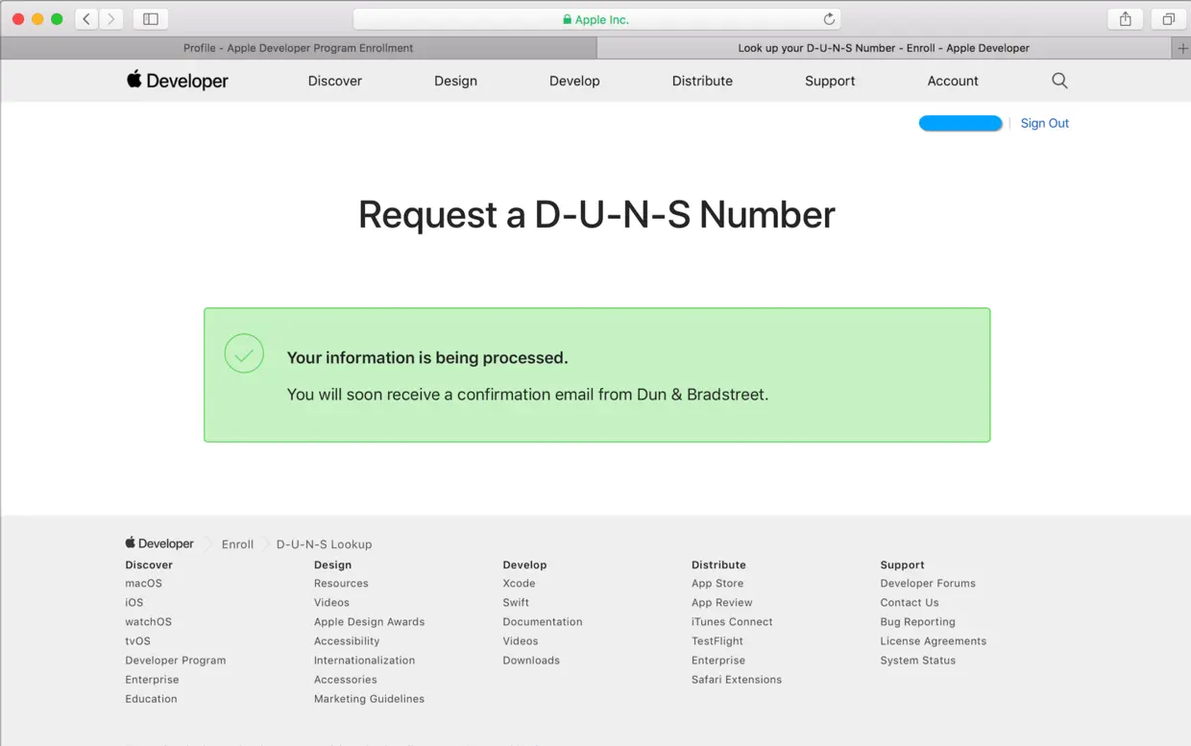The width and height of the screenshot is (1191, 746).
Task: Click Safari back navigation arrow
Action: 86,19
